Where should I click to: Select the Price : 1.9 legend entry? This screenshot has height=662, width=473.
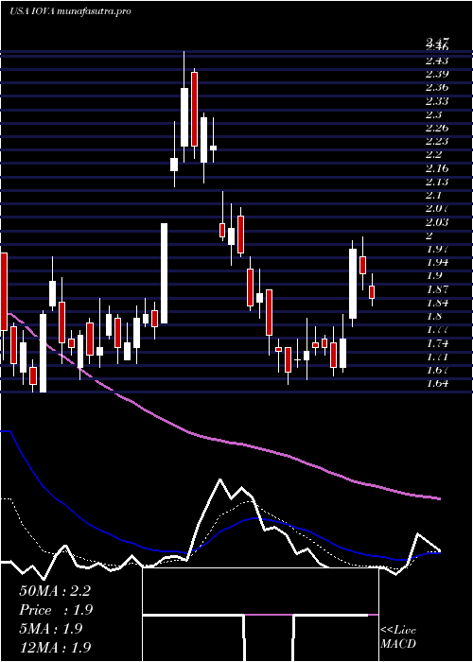[56, 610]
